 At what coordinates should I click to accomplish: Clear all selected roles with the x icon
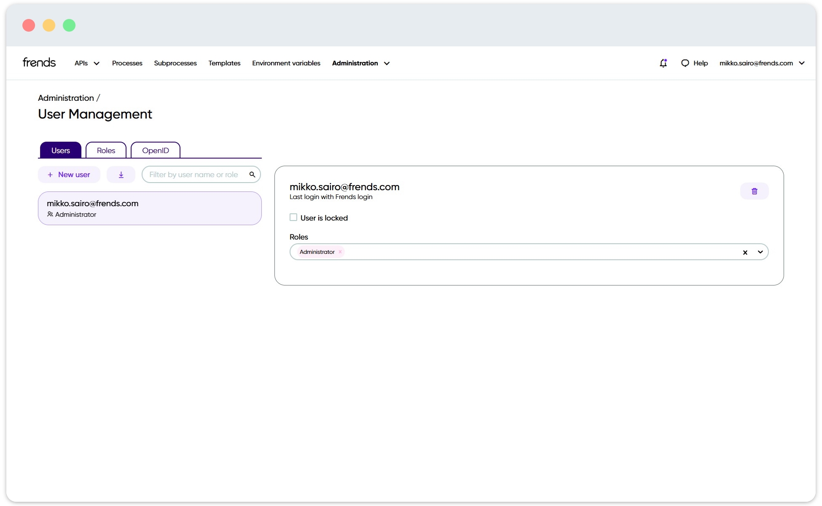[x=745, y=252]
